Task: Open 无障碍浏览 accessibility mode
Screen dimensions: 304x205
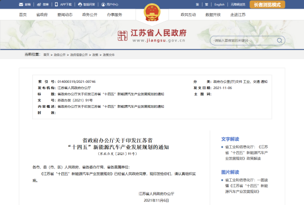Action: click(238, 5)
